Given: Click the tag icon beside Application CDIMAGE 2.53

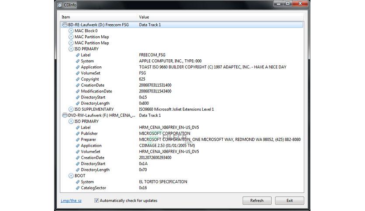Looking at the screenshot, I should click(78, 146).
